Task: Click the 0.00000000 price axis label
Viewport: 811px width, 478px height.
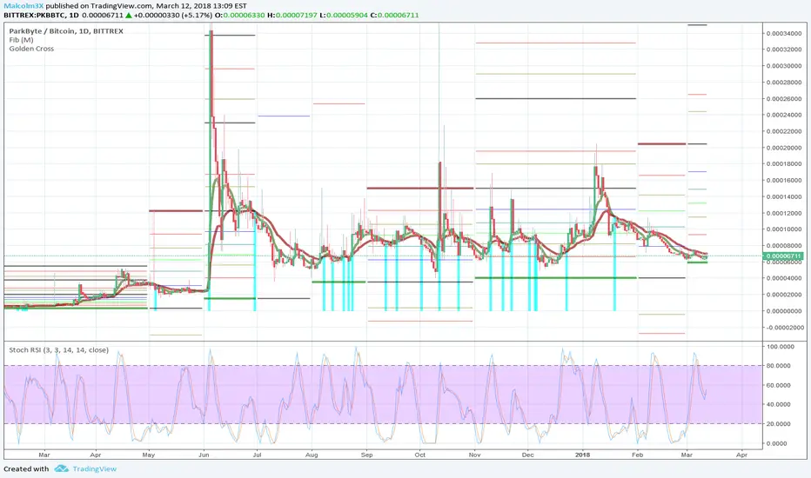Action: coord(785,311)
